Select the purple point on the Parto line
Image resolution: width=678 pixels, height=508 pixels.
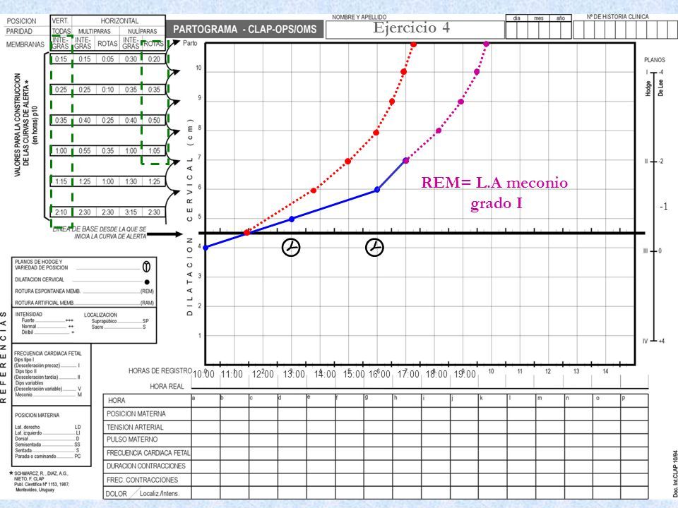coord(486,44)
